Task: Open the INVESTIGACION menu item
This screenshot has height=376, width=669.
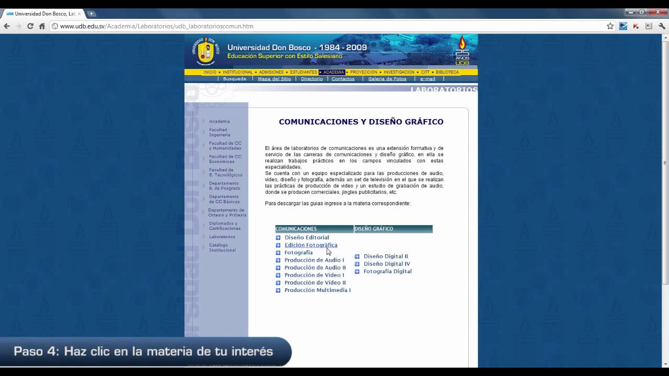Action: point(399,72)
